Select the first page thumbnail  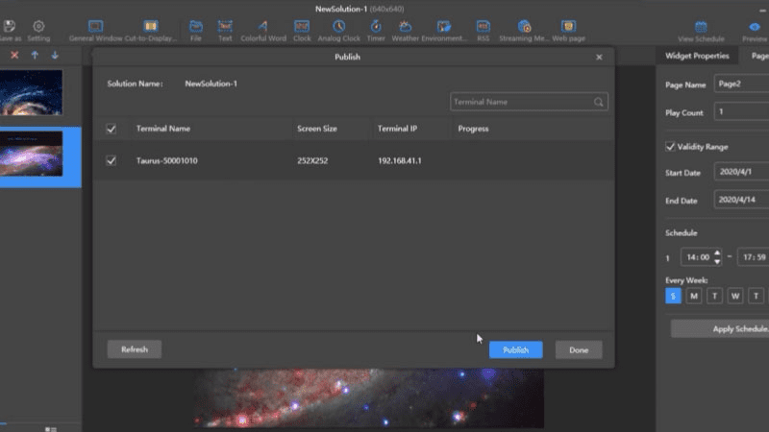[x=32, y=92]
